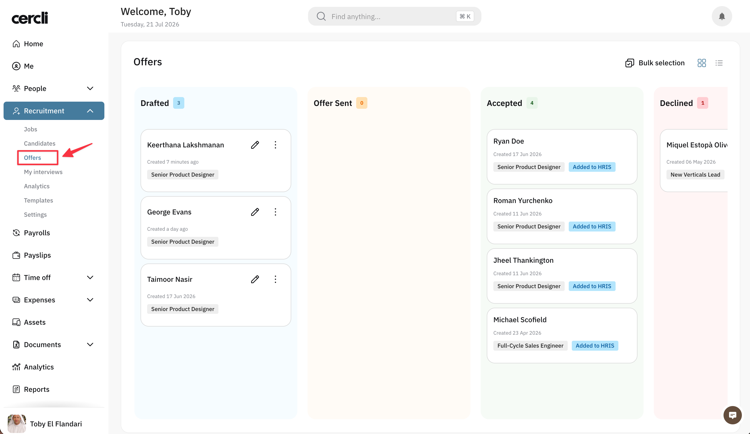Open the chat support bubble
750x434 pixels.
[732, 415]
